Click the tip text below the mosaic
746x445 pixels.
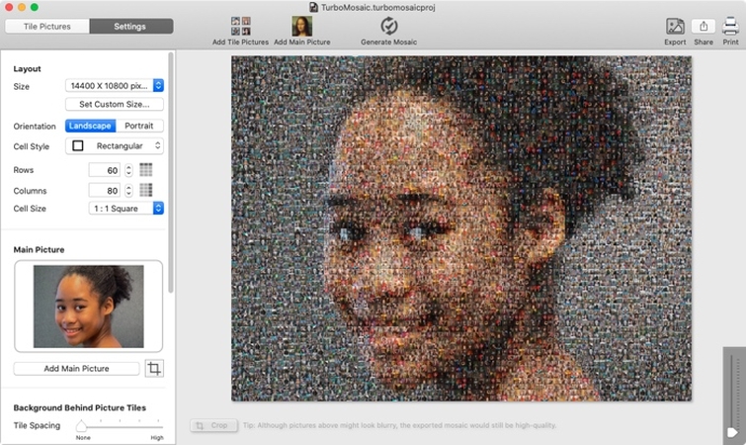pos(399,425)
